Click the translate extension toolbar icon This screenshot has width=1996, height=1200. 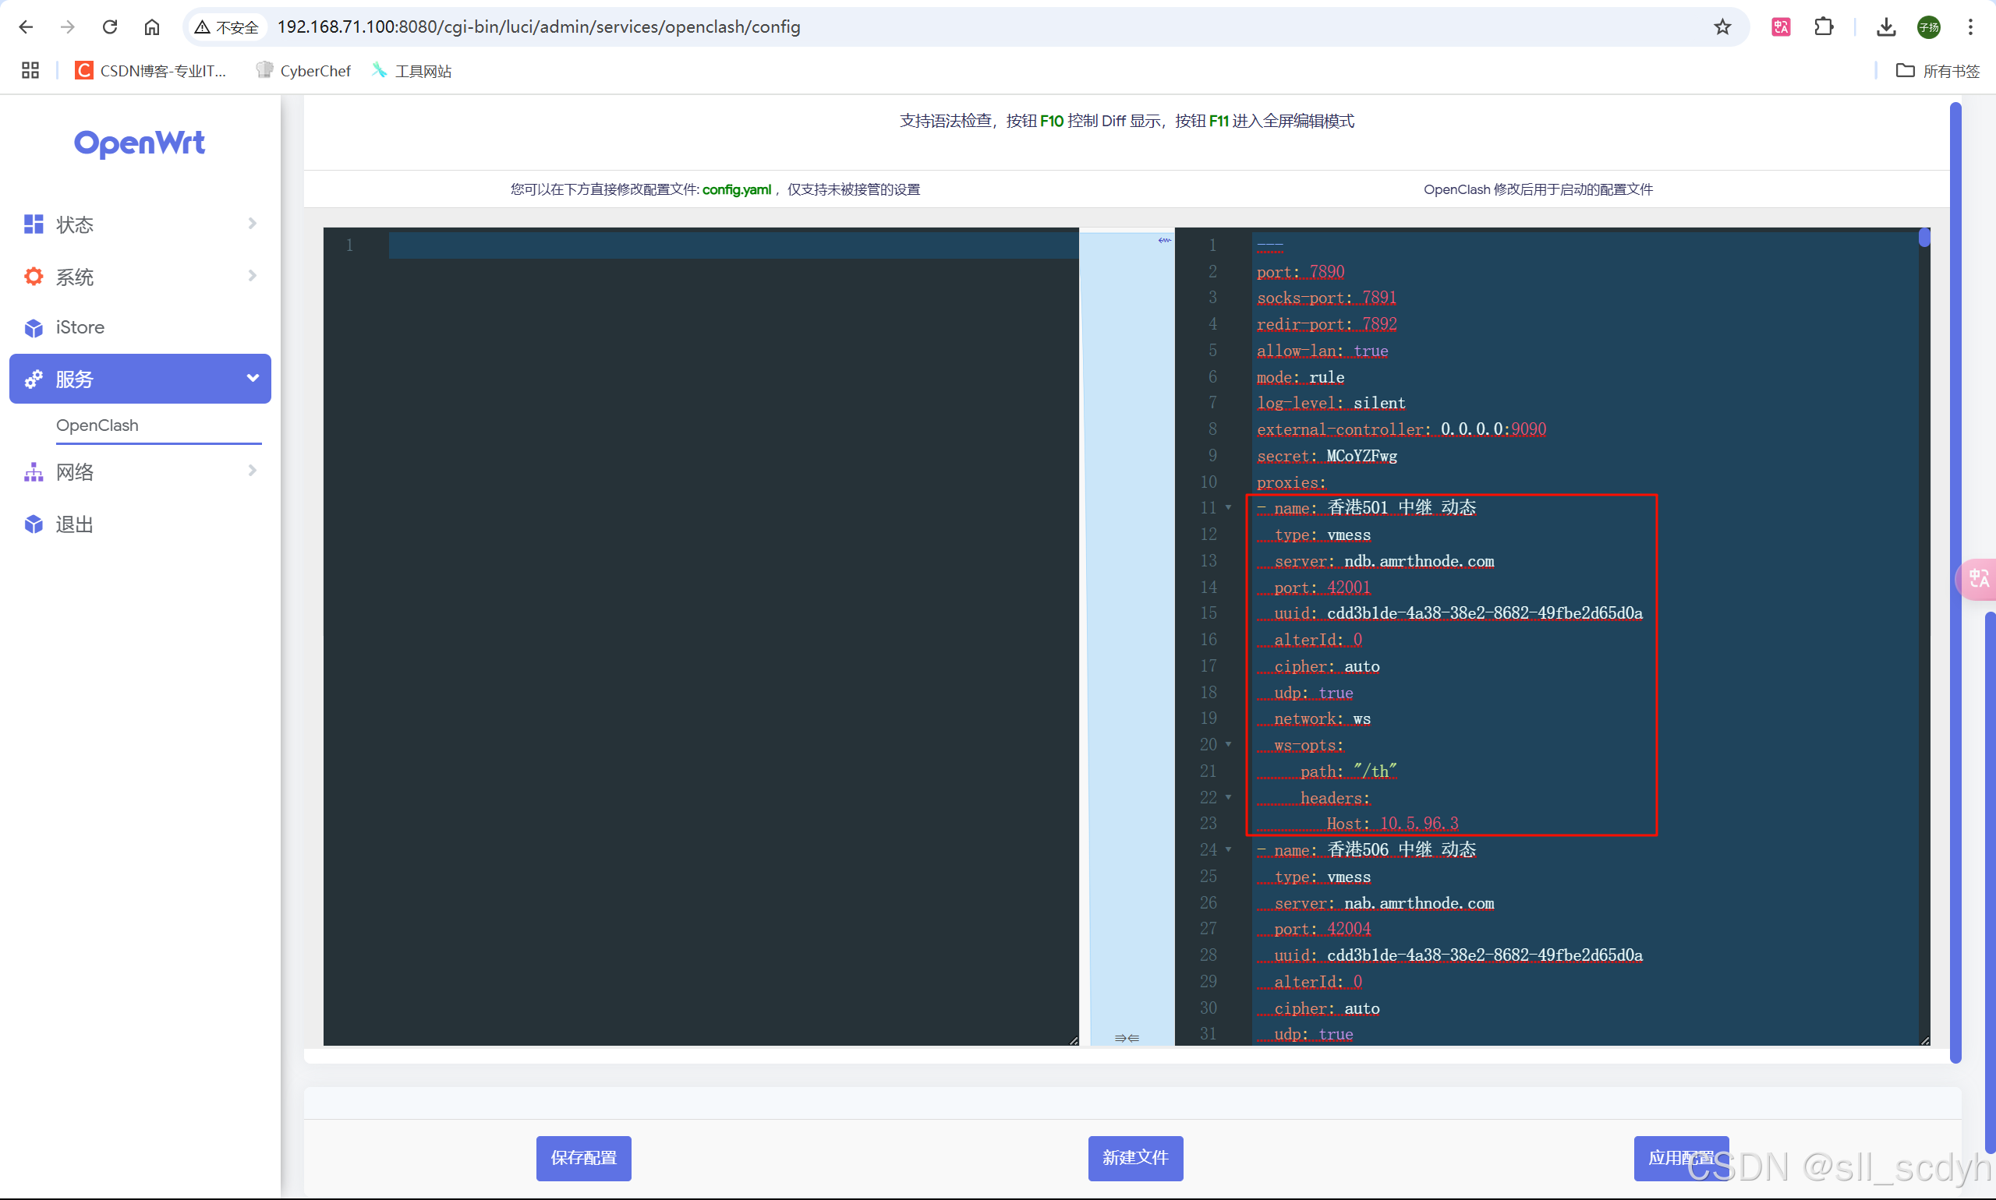pyautogui.click(x=1781, y=26)
